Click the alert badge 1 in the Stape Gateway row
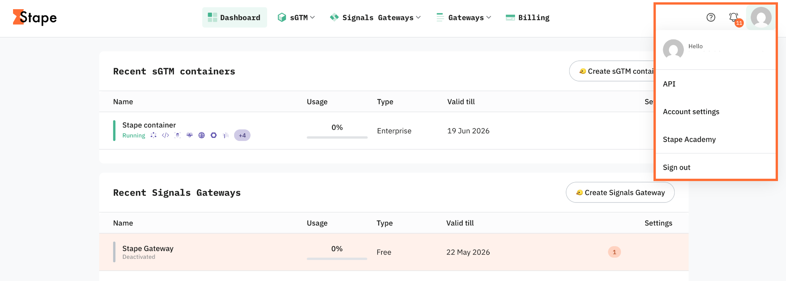The image size is (786, 281). 614,252
